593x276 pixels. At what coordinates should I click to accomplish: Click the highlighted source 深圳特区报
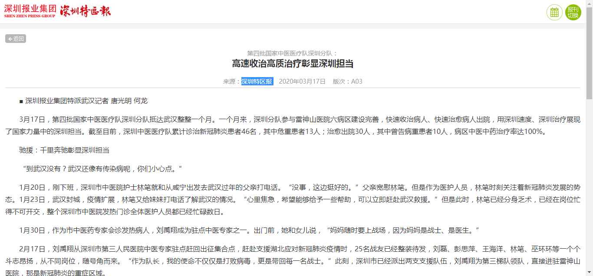point(257,81)
